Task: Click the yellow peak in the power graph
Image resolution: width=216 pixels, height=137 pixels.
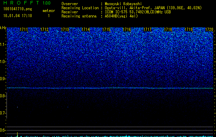Action: (x=18, y=134)
